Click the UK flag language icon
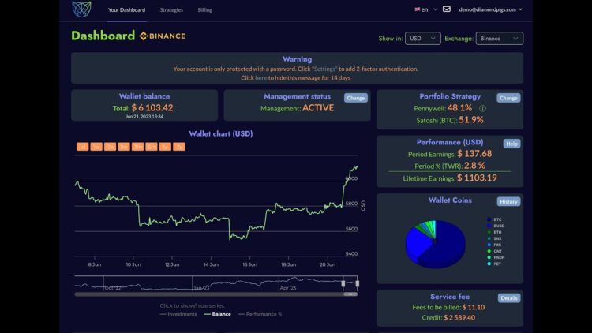This screenshot has height=333, width=592. pyautogui.click(x=418, y=9)
